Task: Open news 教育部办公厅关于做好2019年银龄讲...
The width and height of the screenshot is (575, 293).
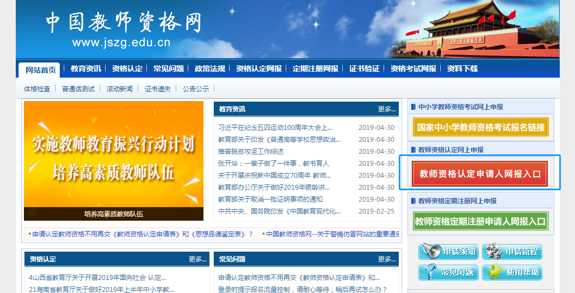Action: pyautogui.click(x=274, y=188)
